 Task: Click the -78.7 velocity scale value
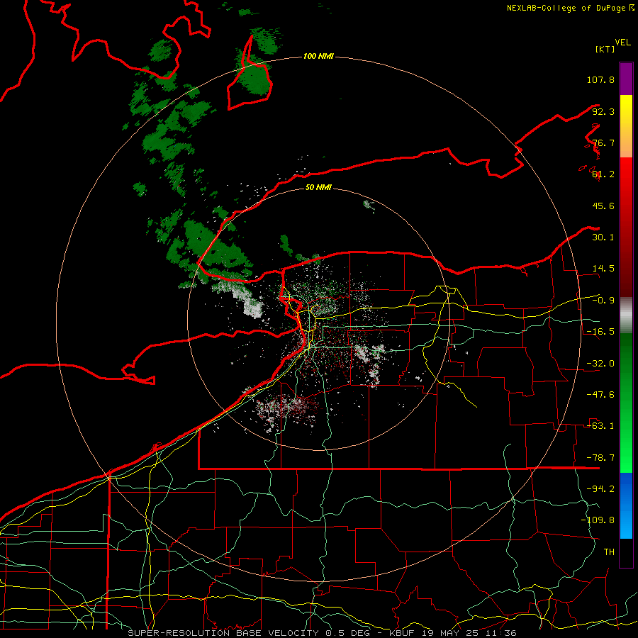coord(600,458)
